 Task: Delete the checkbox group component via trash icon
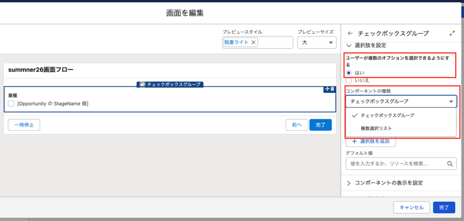(332, 89)
